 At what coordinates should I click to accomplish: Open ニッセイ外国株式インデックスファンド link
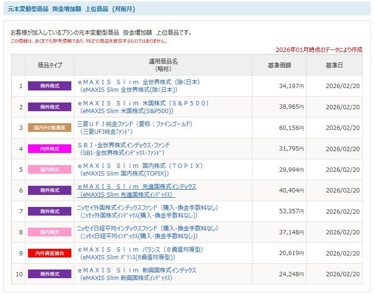point(147,211)
